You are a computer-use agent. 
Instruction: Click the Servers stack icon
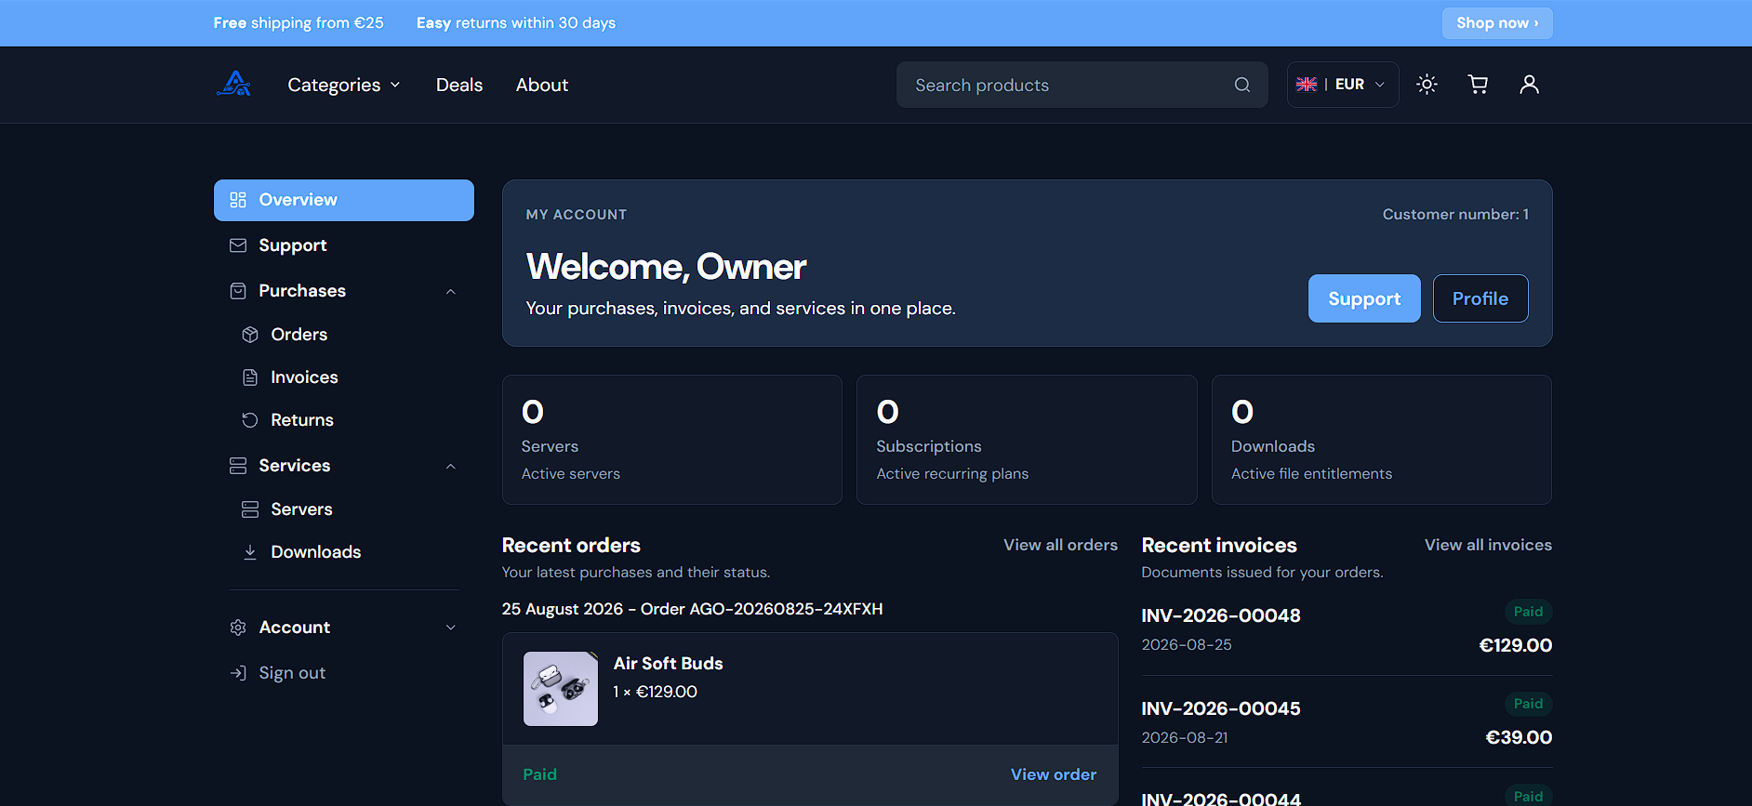(x=250, y=509)
